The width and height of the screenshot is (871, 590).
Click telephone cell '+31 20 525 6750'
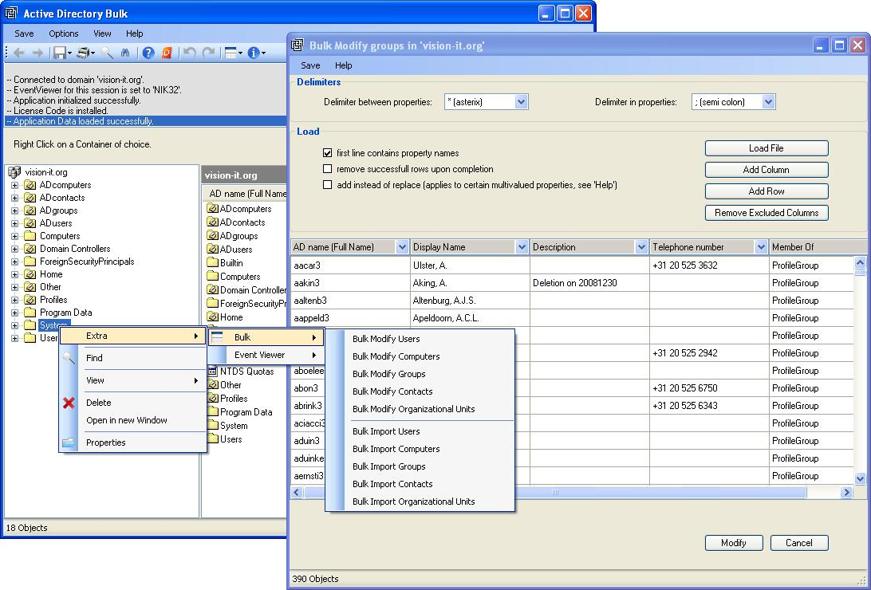pos(709,388)
